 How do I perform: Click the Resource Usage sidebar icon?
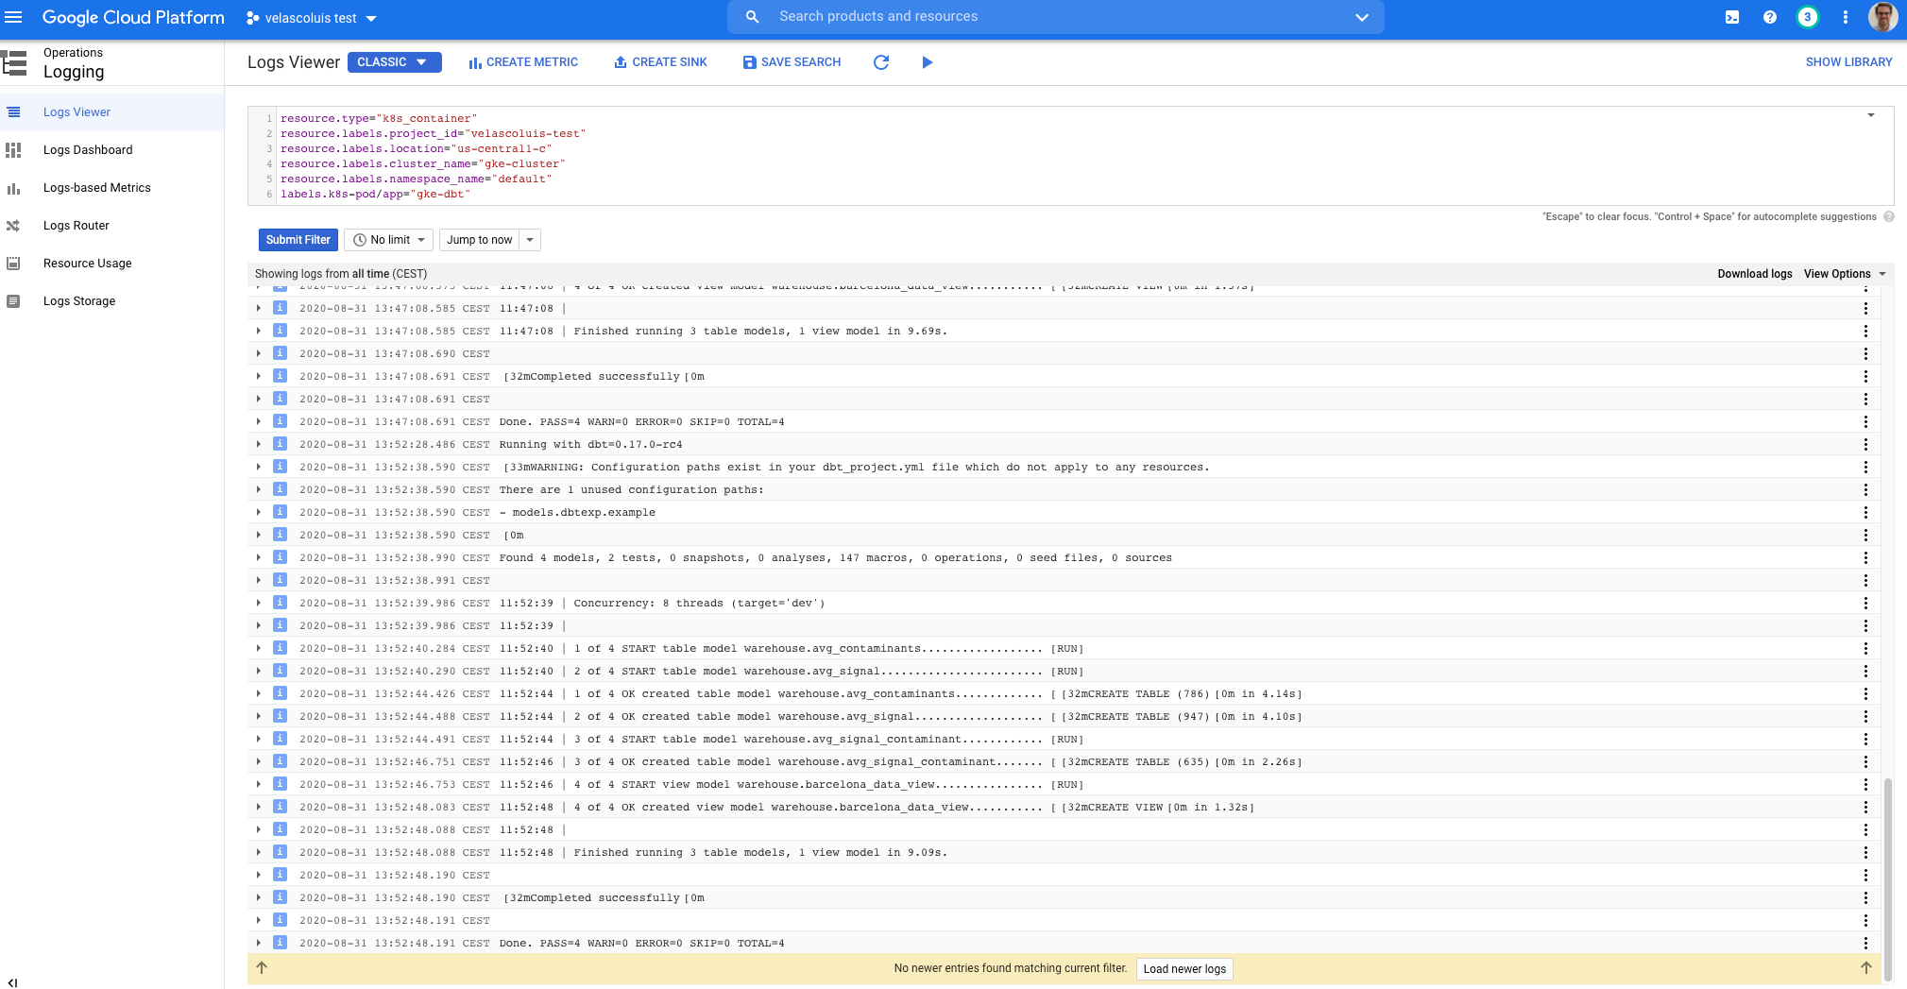coord(13,264)
